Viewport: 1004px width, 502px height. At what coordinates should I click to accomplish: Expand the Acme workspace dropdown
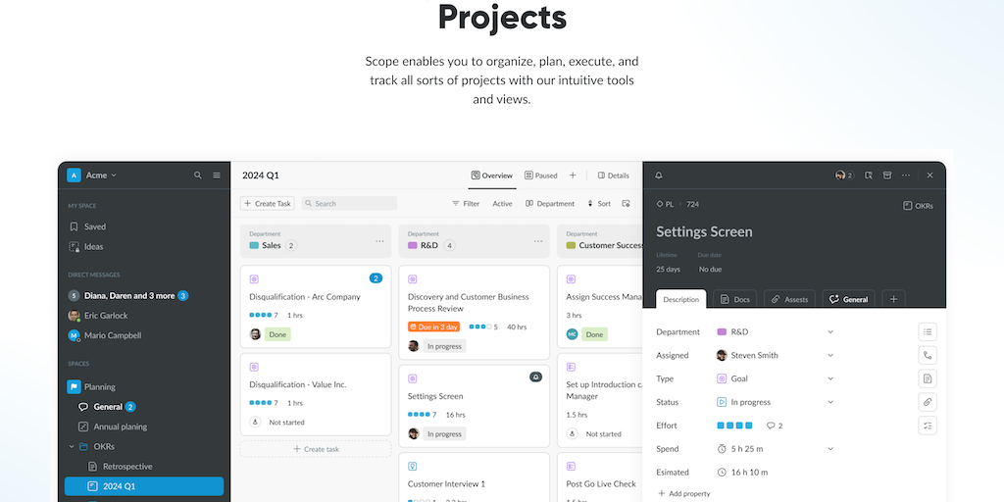pos(101,176)
